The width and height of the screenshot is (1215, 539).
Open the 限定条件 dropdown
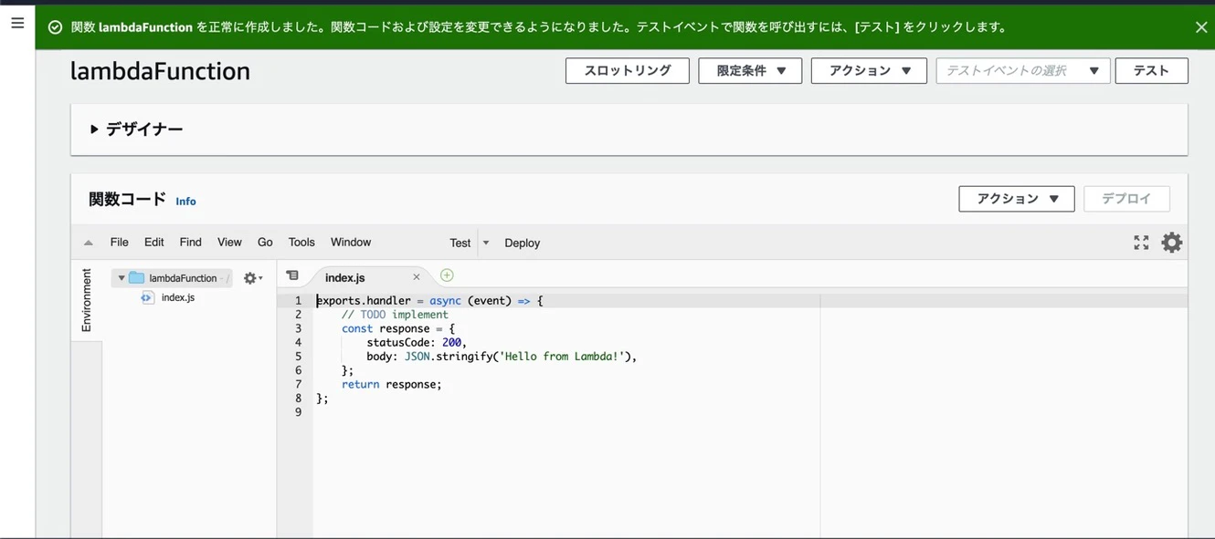(x=750, y=70)
